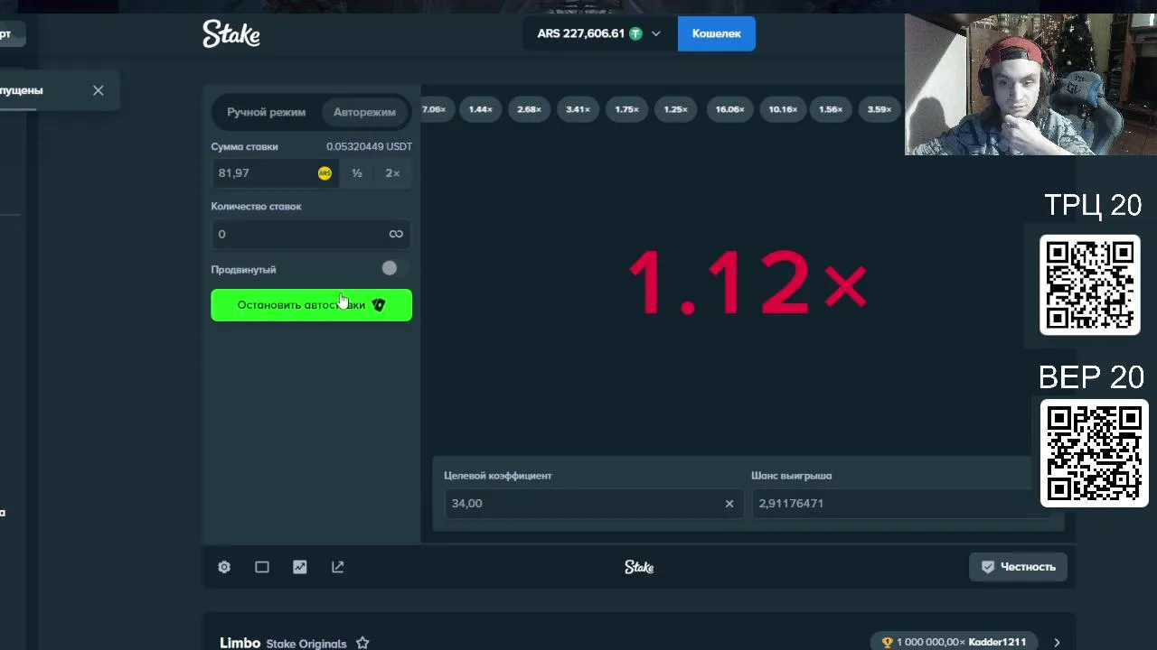Clear target multiplier with X icon
Viewport: 1157px width, 650px height.
(x=729, y=504)
